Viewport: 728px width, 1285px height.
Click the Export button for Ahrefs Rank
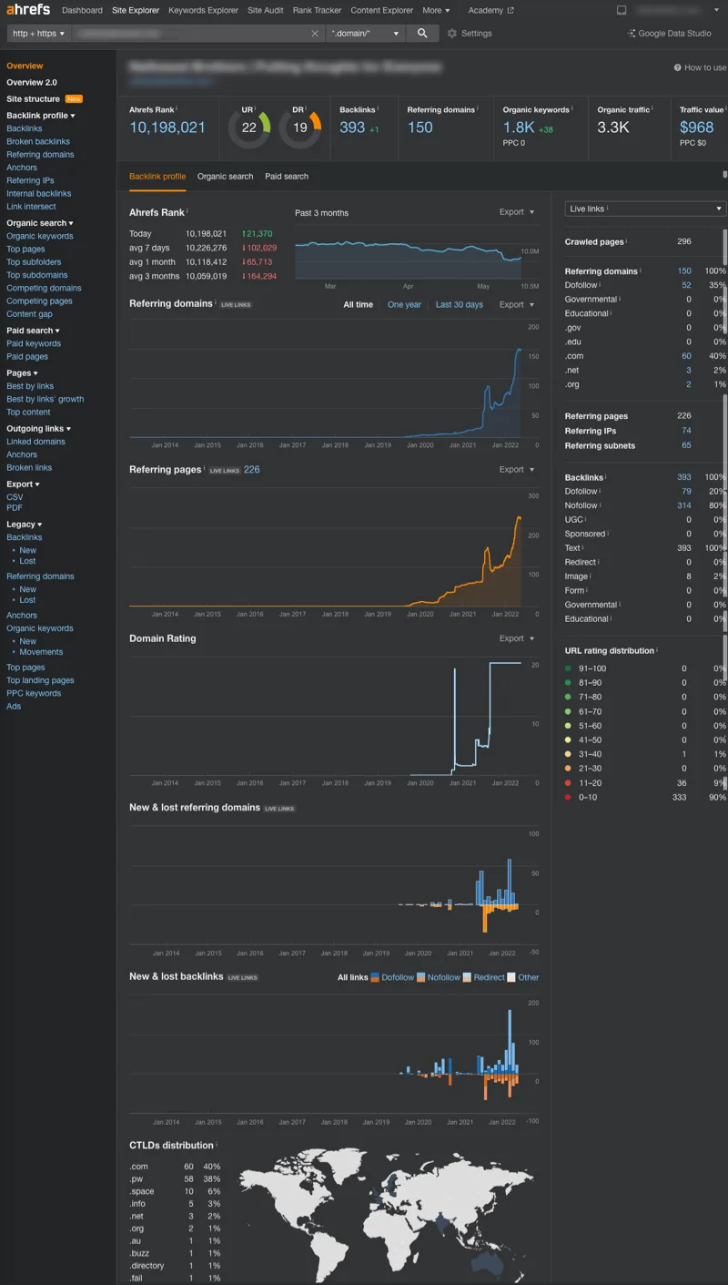tap(516, 212)
